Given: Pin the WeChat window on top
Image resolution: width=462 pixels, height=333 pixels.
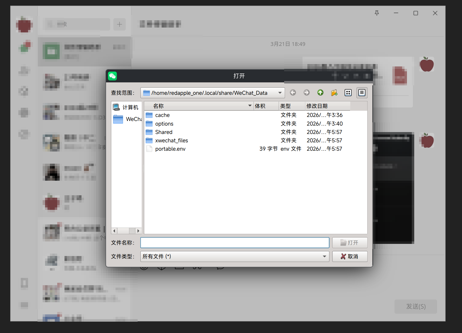Looking at the screenshot, I should [377, 13].
